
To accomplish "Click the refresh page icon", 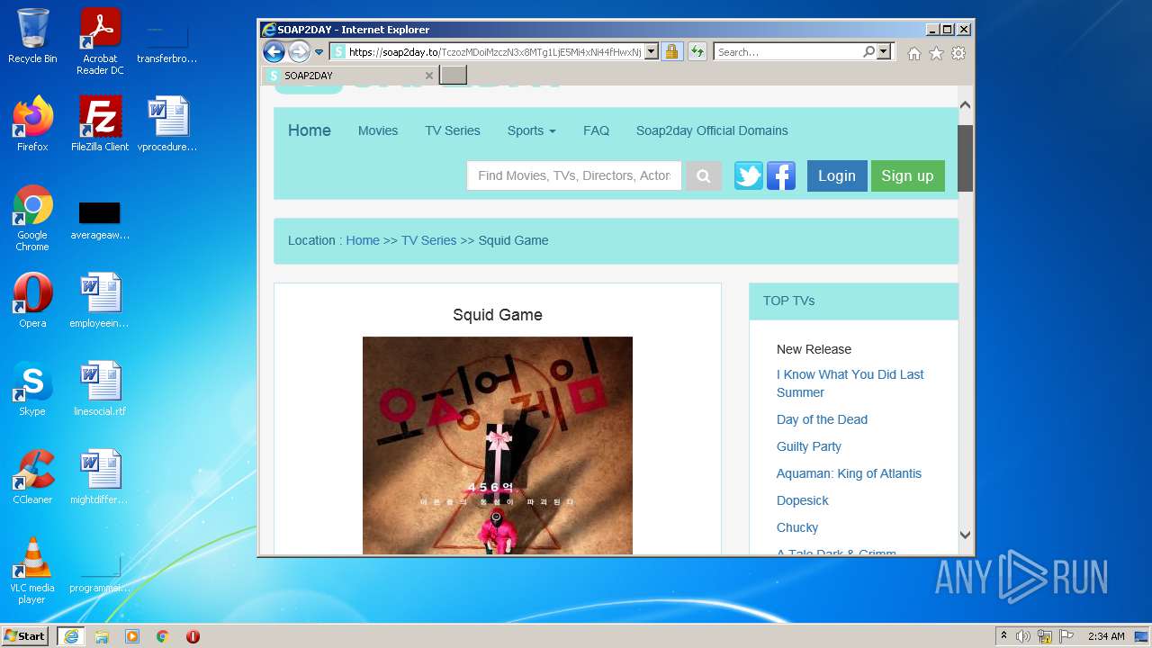I will click(697, 52).
